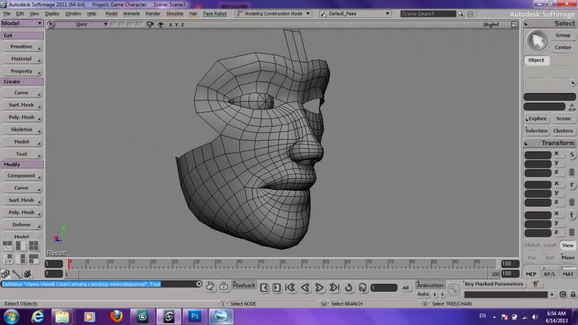Click the viewport eye visibility icon
Viewport: 578px width, 325px height.
click(x=160, y=24)
